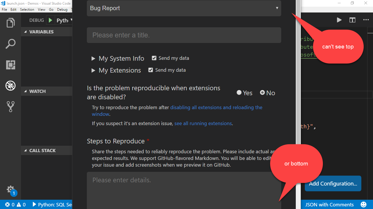Uncheck Send my data next to My System Info
Image resolution: width=373 pixels, height=209 pixels.
coord(154,58)
